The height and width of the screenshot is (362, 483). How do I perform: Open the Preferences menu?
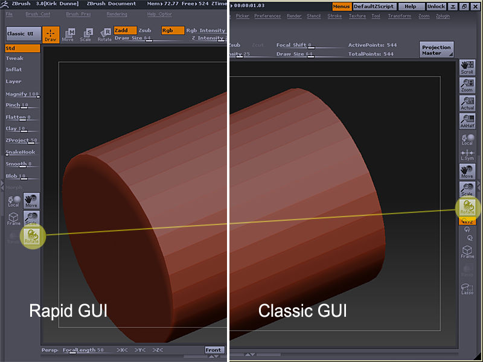click(x=267, y=16)
